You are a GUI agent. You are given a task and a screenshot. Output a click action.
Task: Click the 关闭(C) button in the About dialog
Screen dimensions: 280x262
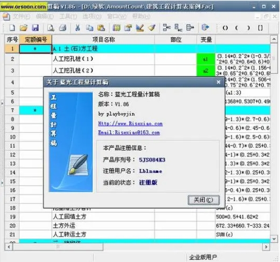click(204, 200)
